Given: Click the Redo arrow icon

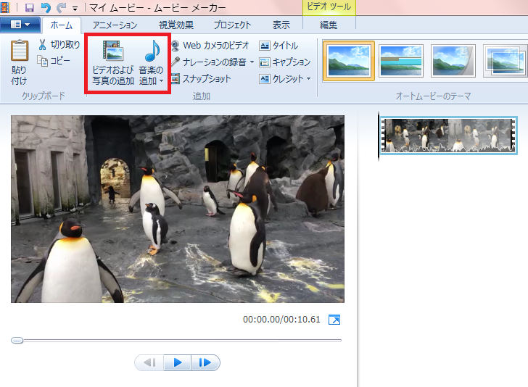Looking at the screenshot, I should coord(61,7).
